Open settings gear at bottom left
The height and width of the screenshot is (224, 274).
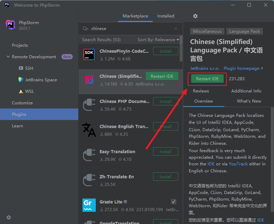click(x=8, y=217)
